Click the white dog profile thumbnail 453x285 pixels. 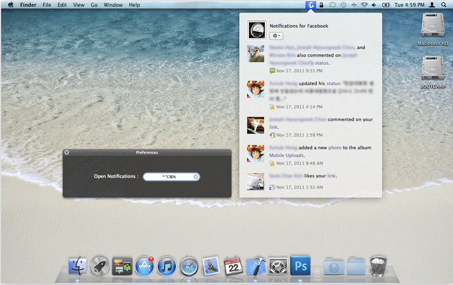(256, 182)
